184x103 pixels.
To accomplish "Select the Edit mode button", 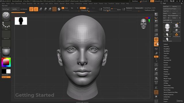I will [31, 9].
